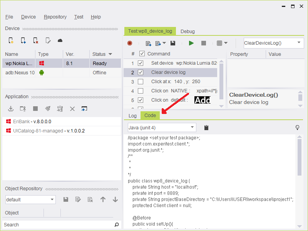This screenshot has width=308, height=231.
Task: Toggle the select-all checkbox in Command header
Action: point(142,54)
